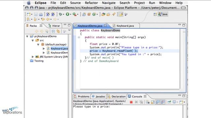
Task: Switch to the Hierarchy view tab
Action: click(54, 26)
